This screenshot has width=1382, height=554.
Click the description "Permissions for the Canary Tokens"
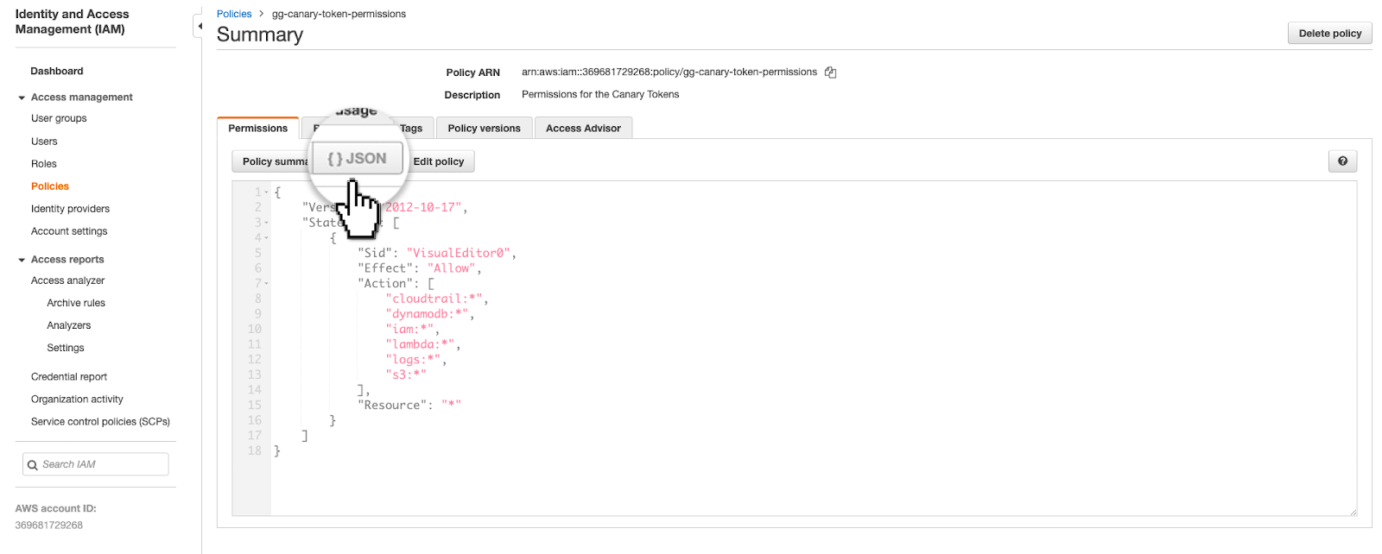600,95
